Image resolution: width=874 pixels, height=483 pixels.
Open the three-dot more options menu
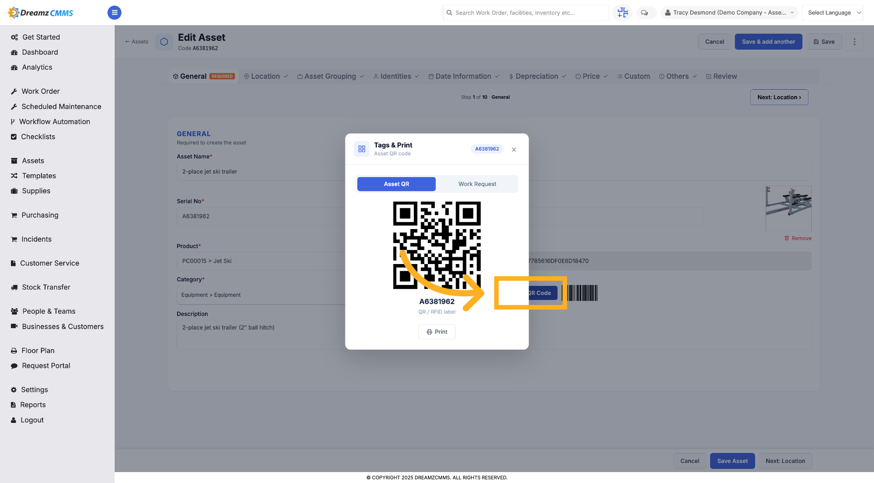click(x=854, y=42)
